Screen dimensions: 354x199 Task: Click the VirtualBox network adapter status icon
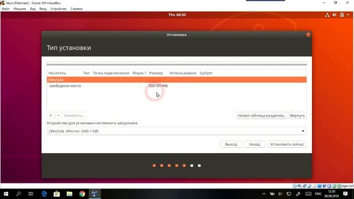(x=304, y=186)
